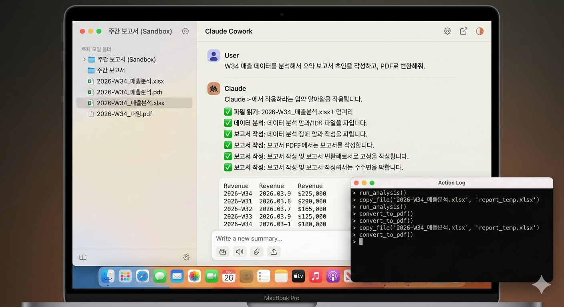Click the upload share icon below the input
This screenshot has height=307, width=564.
(x=274, y=251)
